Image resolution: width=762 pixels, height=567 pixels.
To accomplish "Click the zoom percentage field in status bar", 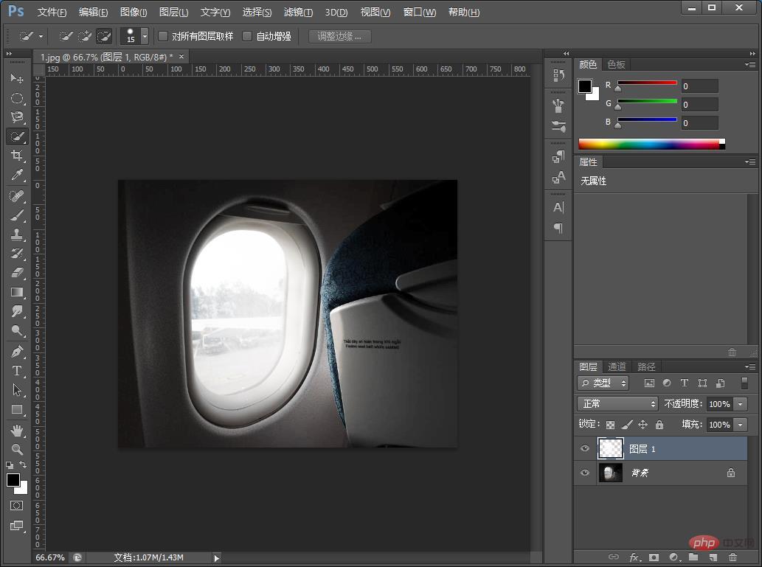I will pyautogui.click(x=50, y=557).
